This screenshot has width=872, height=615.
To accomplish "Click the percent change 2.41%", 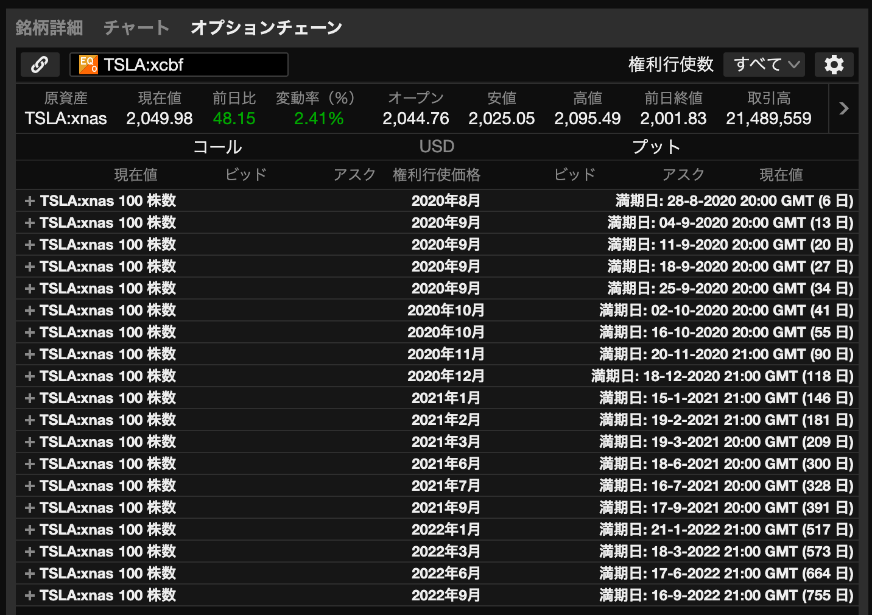I will click(318, 119).
